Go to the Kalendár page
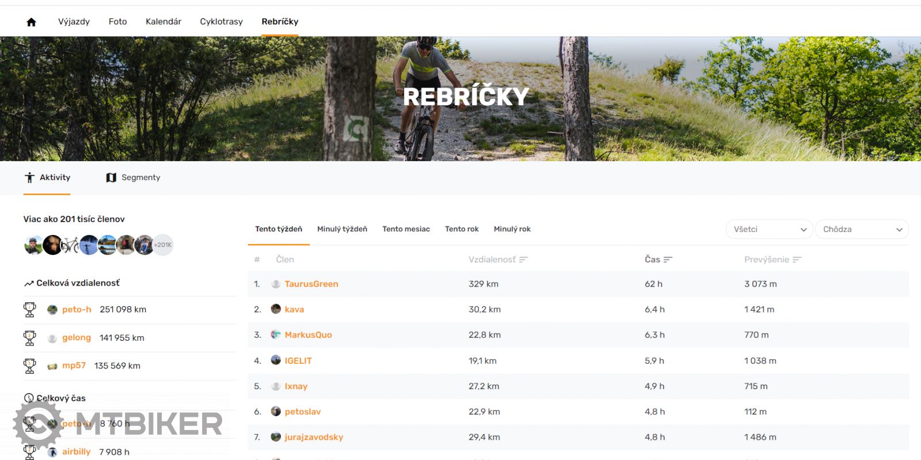The height and width of the screenshot is (460, 921). click(163, 22)
